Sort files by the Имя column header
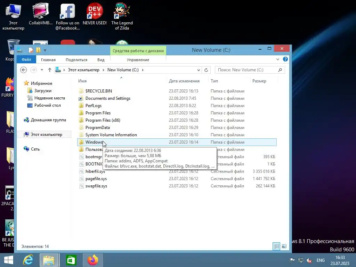 [82, 81]
